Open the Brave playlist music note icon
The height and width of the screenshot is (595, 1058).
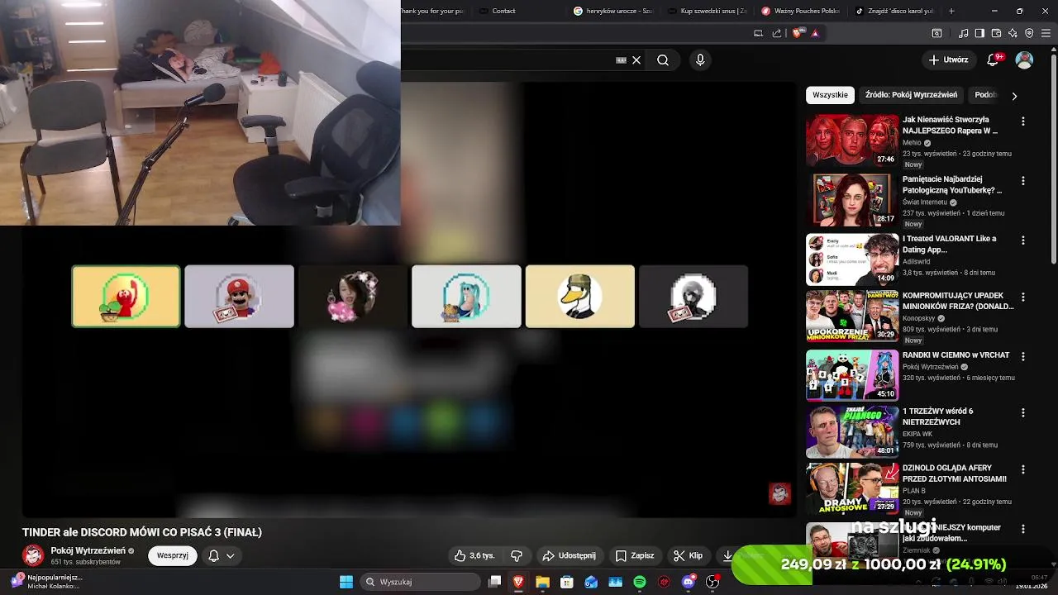pyautogui.click(x=963, y=33)
